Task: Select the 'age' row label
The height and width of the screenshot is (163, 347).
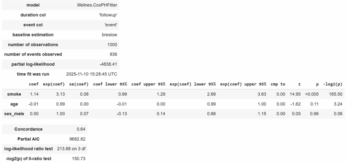Action: click(14, 104)
